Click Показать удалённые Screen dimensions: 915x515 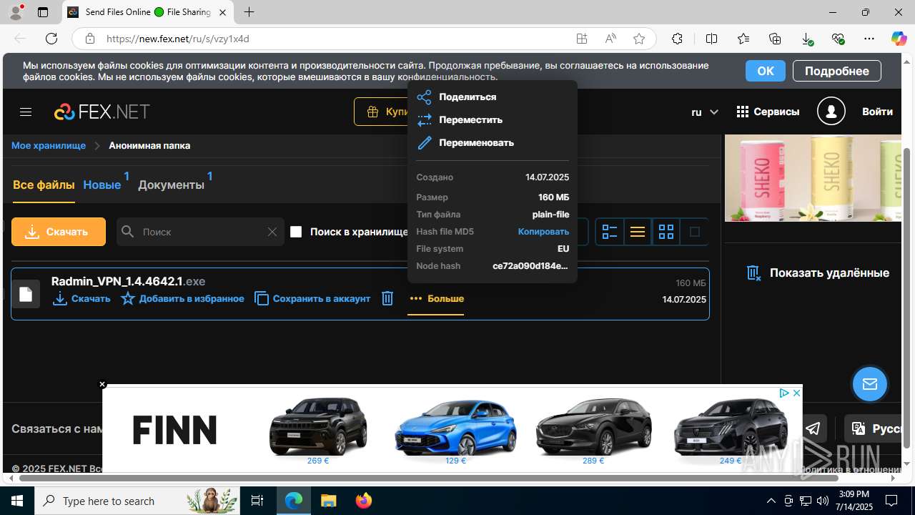tap(818, 273)
